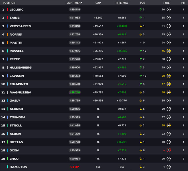
Task: Select driver name LECLERC
Action: 16,10
